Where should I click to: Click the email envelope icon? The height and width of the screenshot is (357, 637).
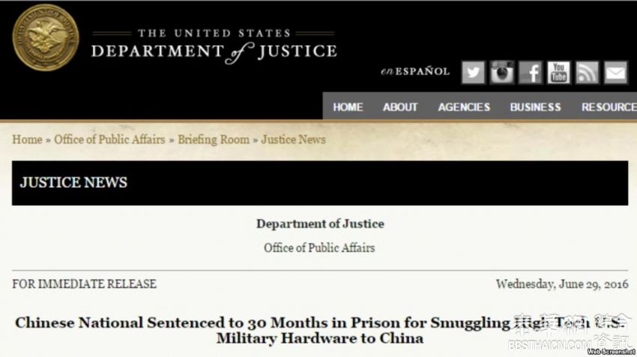point(616,72)
